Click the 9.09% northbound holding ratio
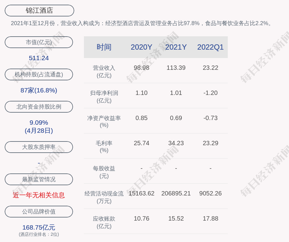The image size is (289, 242). pos(39,123)
